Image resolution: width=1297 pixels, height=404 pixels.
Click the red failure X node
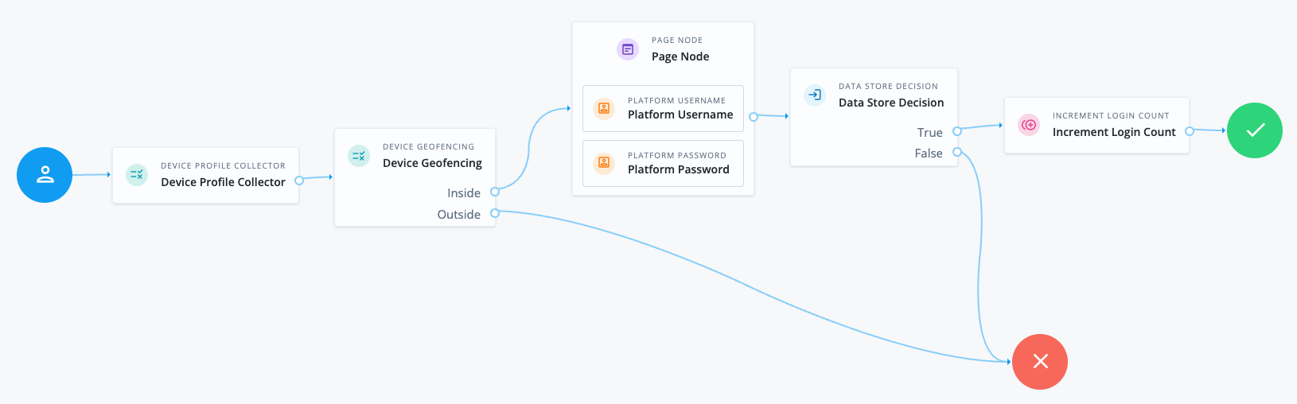1039,362
